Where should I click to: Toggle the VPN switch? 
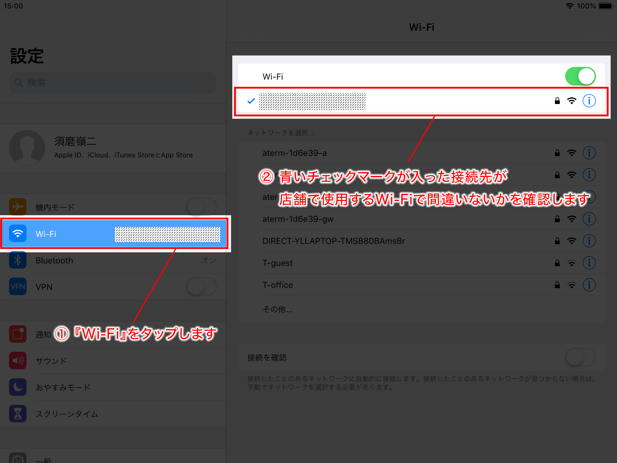(x=202, y=286)
